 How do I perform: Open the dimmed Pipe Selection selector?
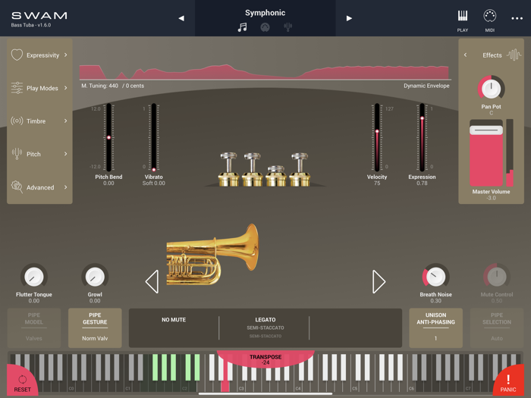(x=496, y=327)
